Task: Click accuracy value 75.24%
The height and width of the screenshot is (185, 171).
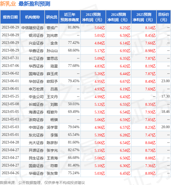Action: [x=74, y=173]
